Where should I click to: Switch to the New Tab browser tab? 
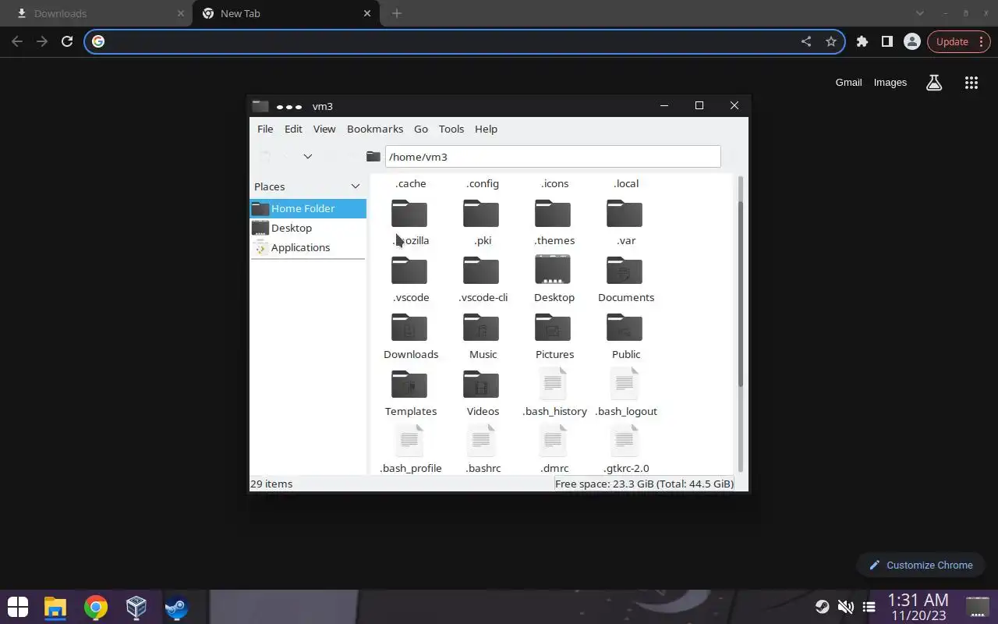coord(285,13)
